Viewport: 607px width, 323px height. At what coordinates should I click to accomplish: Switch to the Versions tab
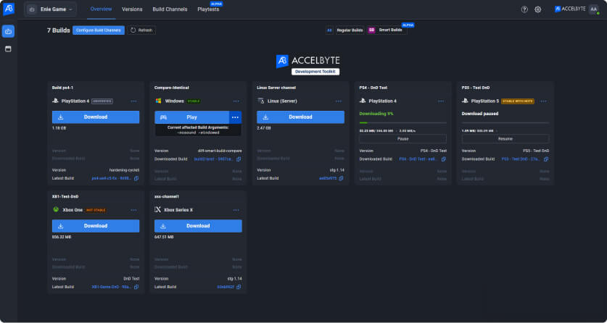coord(132,9)
